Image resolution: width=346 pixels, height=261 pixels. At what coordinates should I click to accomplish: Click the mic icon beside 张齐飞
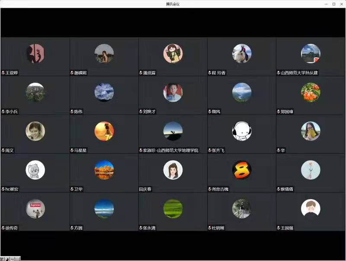pyautogui.click(x=210, y=150)
